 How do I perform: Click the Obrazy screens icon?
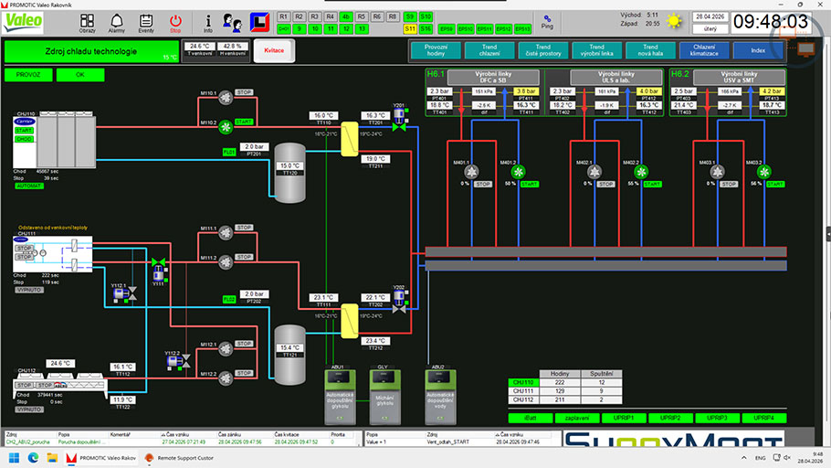[x=88, y=22]
